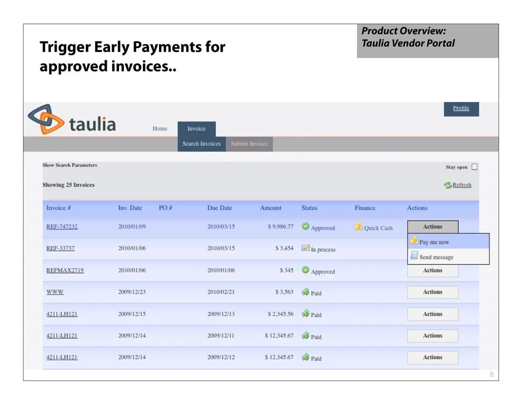Sort by Invoice # column header
The width and height of the screenshot is (523, 404).
coord(59,208)
